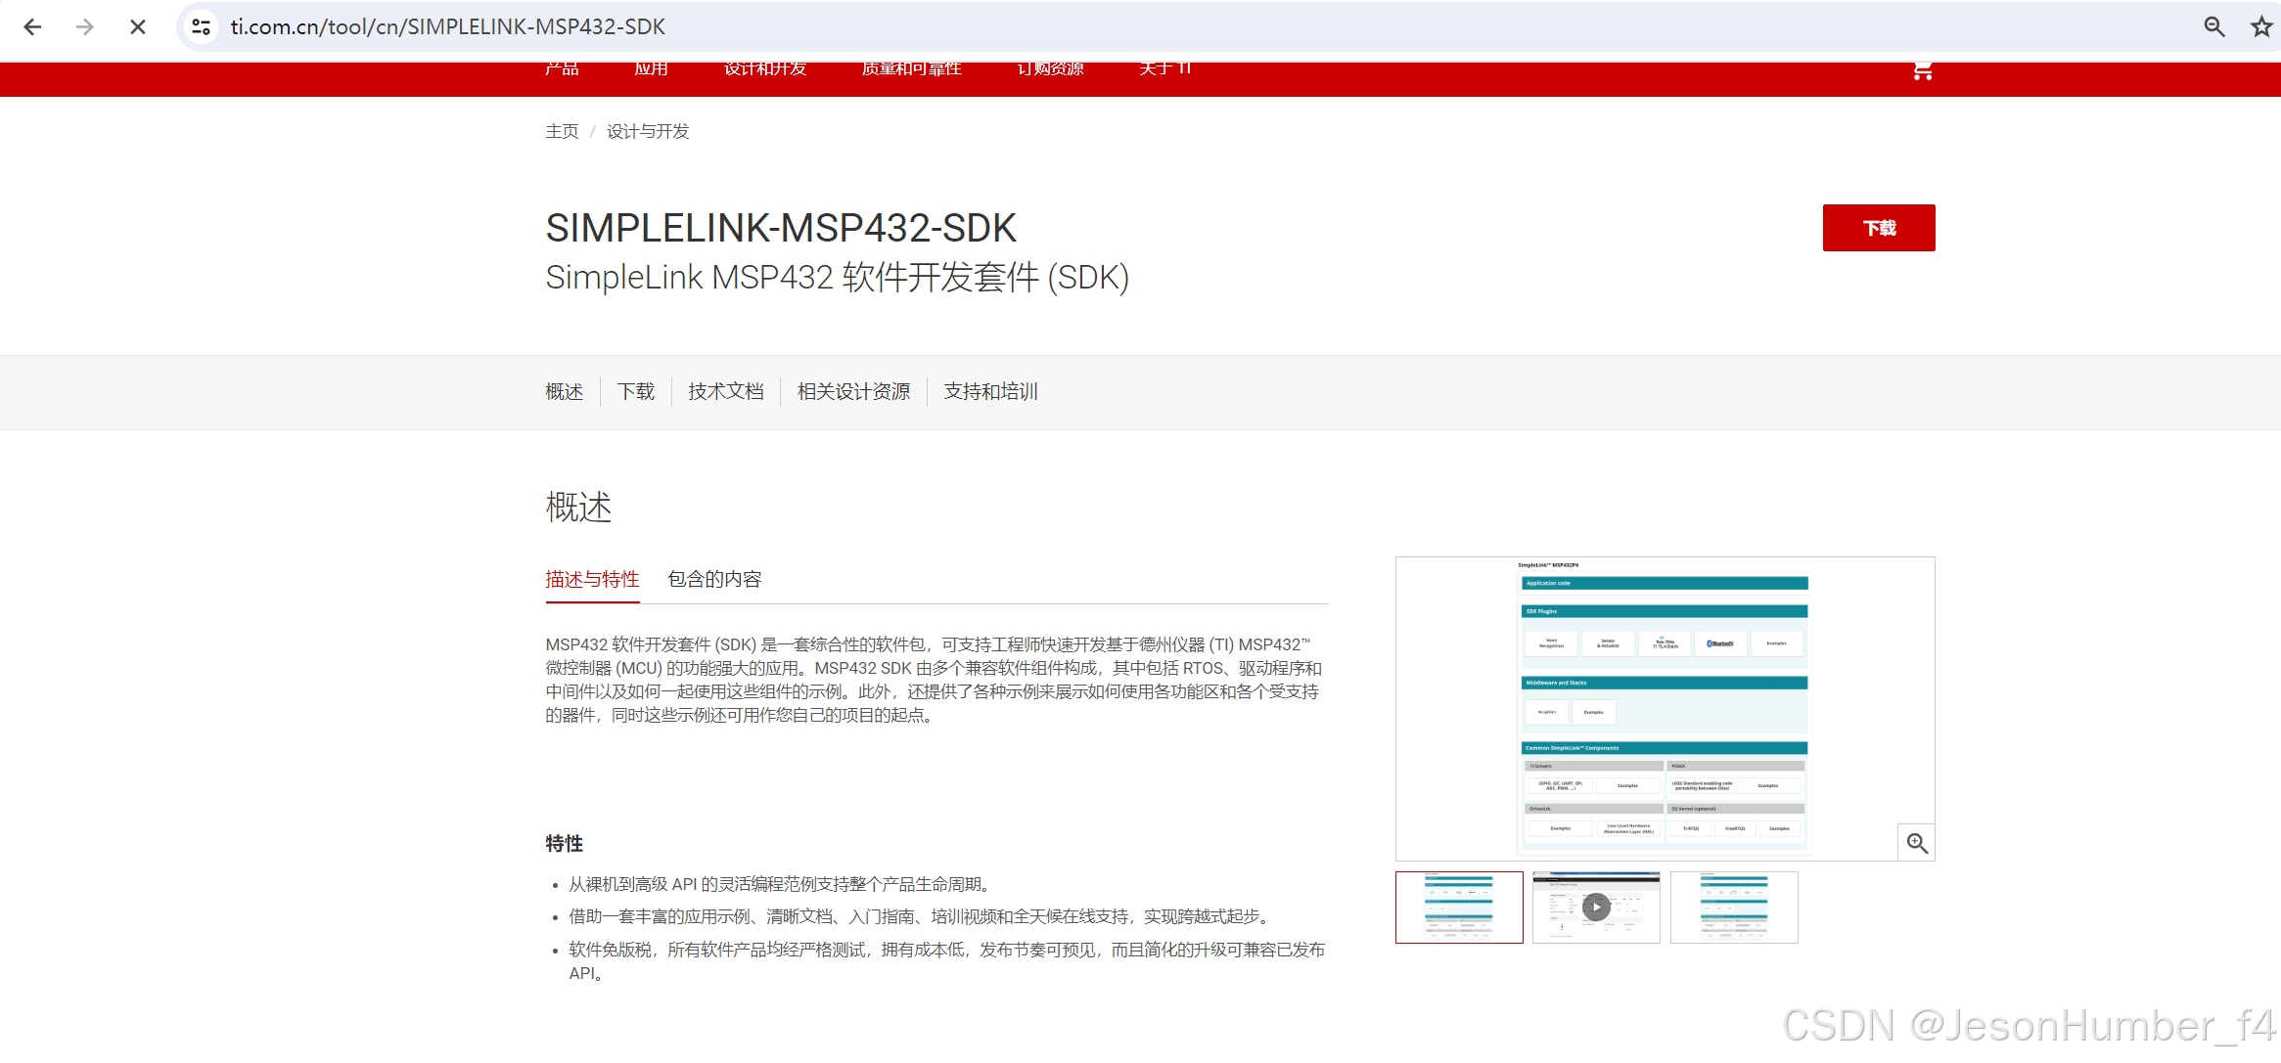Click the browser forward arrow
The height and width of the screenshot is (1063, 2281).
click(x=84, y=27)
